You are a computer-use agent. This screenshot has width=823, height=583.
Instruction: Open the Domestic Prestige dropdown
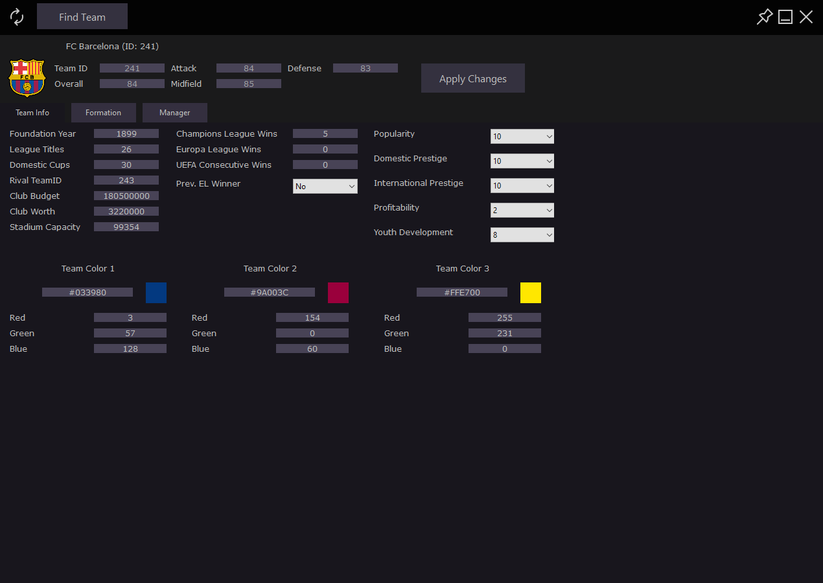(522, 161)
